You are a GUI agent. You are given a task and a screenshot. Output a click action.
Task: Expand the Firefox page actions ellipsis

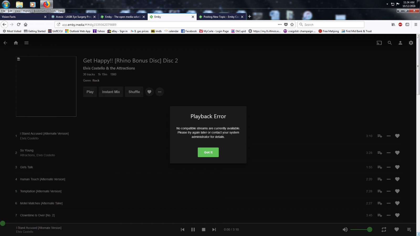click(x=280, y=24)
